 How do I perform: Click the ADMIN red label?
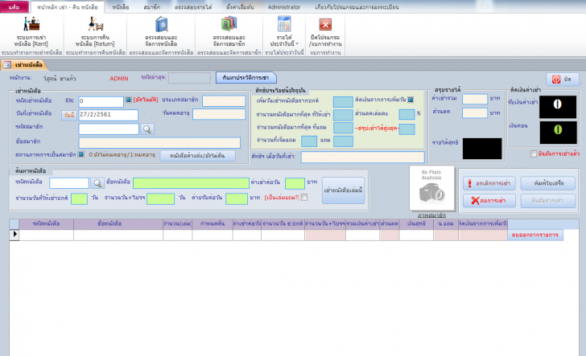click(x=119, y=79)
